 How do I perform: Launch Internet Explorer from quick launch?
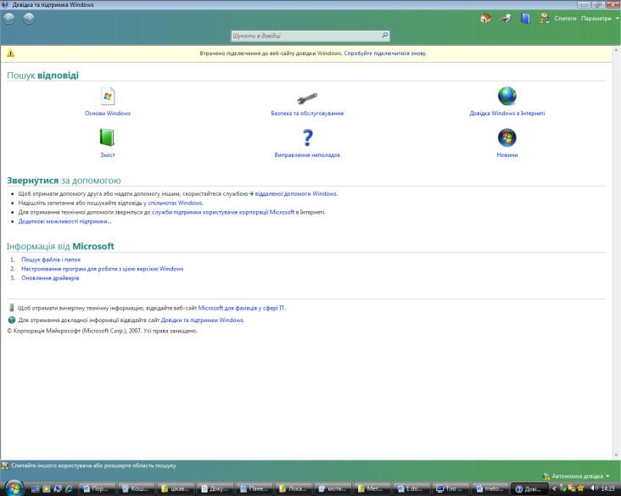point(69,489)
